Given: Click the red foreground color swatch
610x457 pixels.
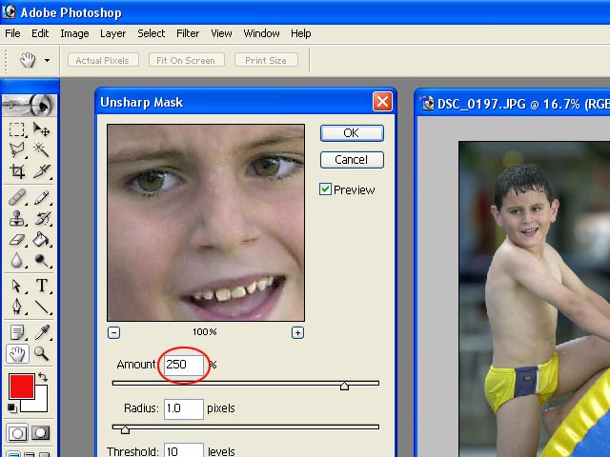Looking at the screenshot, I should tap(21, 386).
